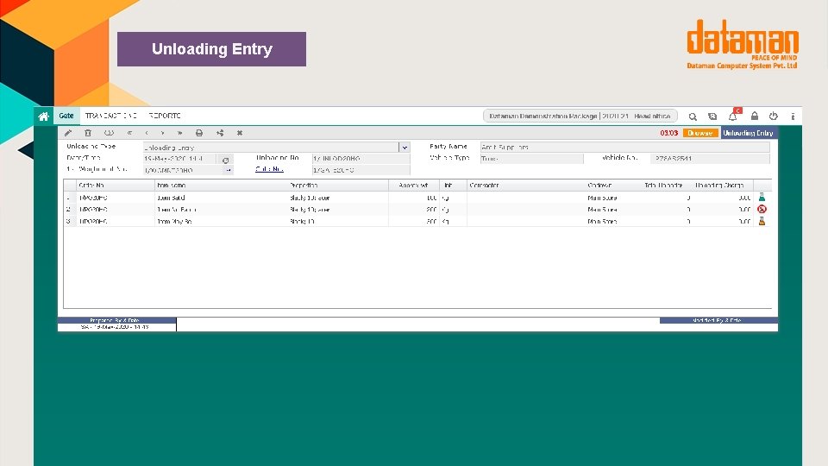Click the printer icon in toolbar
828x466 pixels.
coord(199,133)
